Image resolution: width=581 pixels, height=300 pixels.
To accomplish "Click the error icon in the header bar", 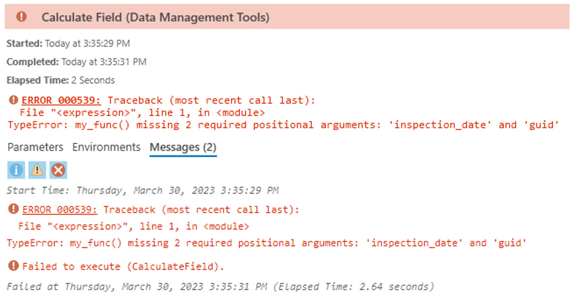I will [x=21, y=17].
